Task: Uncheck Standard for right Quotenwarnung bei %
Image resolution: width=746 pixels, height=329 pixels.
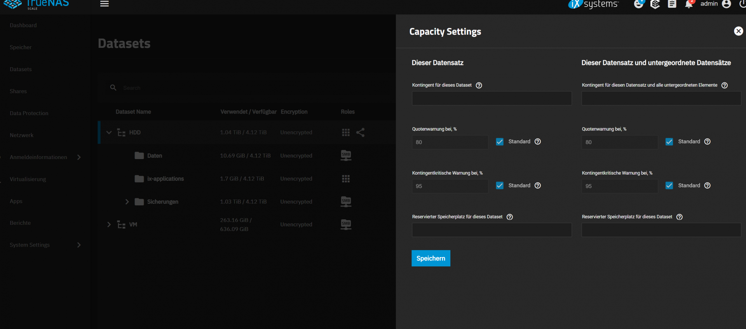Action: pos(669,142)
